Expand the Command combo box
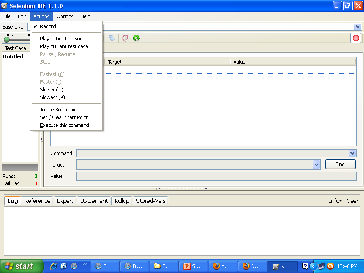 tap(353, 153)
